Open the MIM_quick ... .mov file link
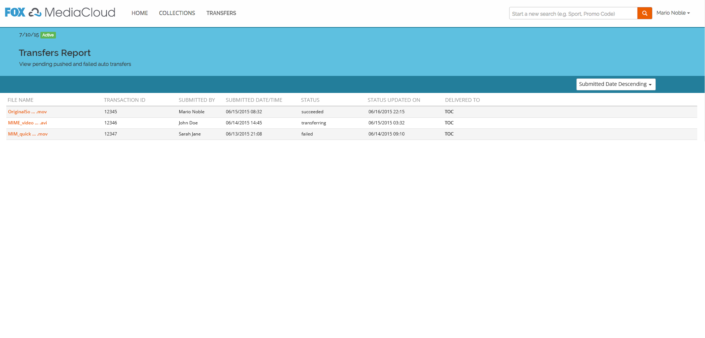Image resolution: width=705 pixels, height=338 pixels. tap(28, 134)
